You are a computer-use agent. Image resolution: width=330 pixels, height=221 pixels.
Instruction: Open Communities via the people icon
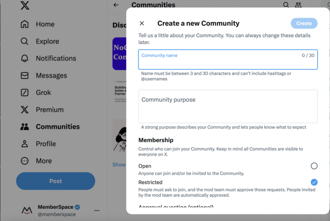point(25,127)
